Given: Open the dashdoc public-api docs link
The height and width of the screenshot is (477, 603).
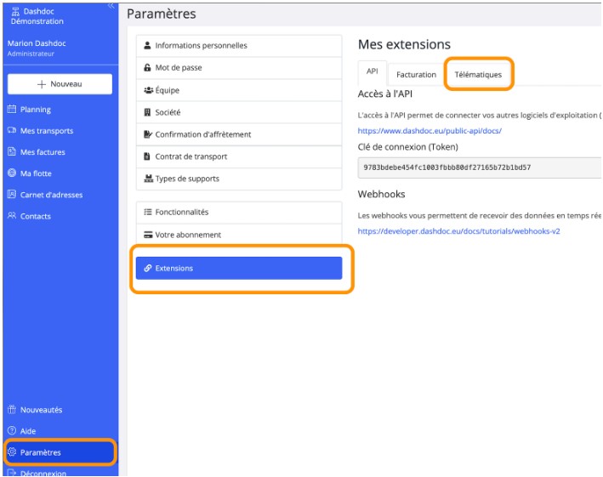Looking at the screenshot, I should 429,131.
